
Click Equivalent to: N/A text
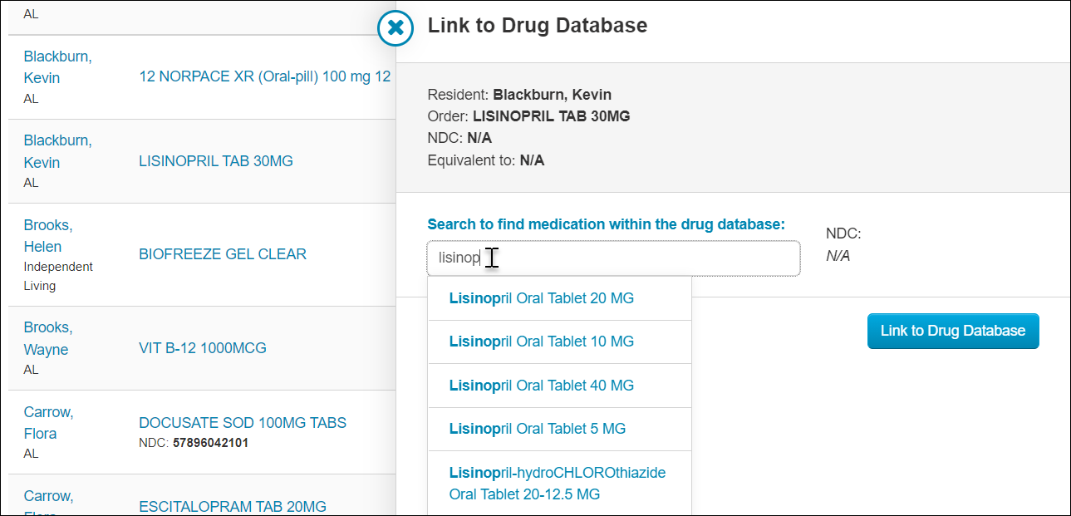486,160
